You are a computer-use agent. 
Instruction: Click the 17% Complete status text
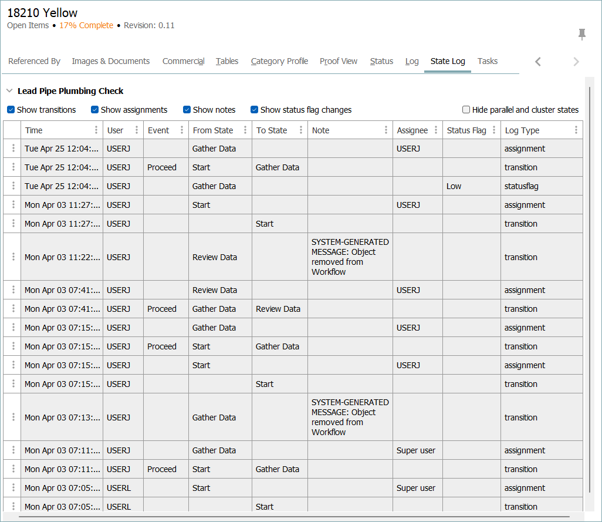coord(86,25)
